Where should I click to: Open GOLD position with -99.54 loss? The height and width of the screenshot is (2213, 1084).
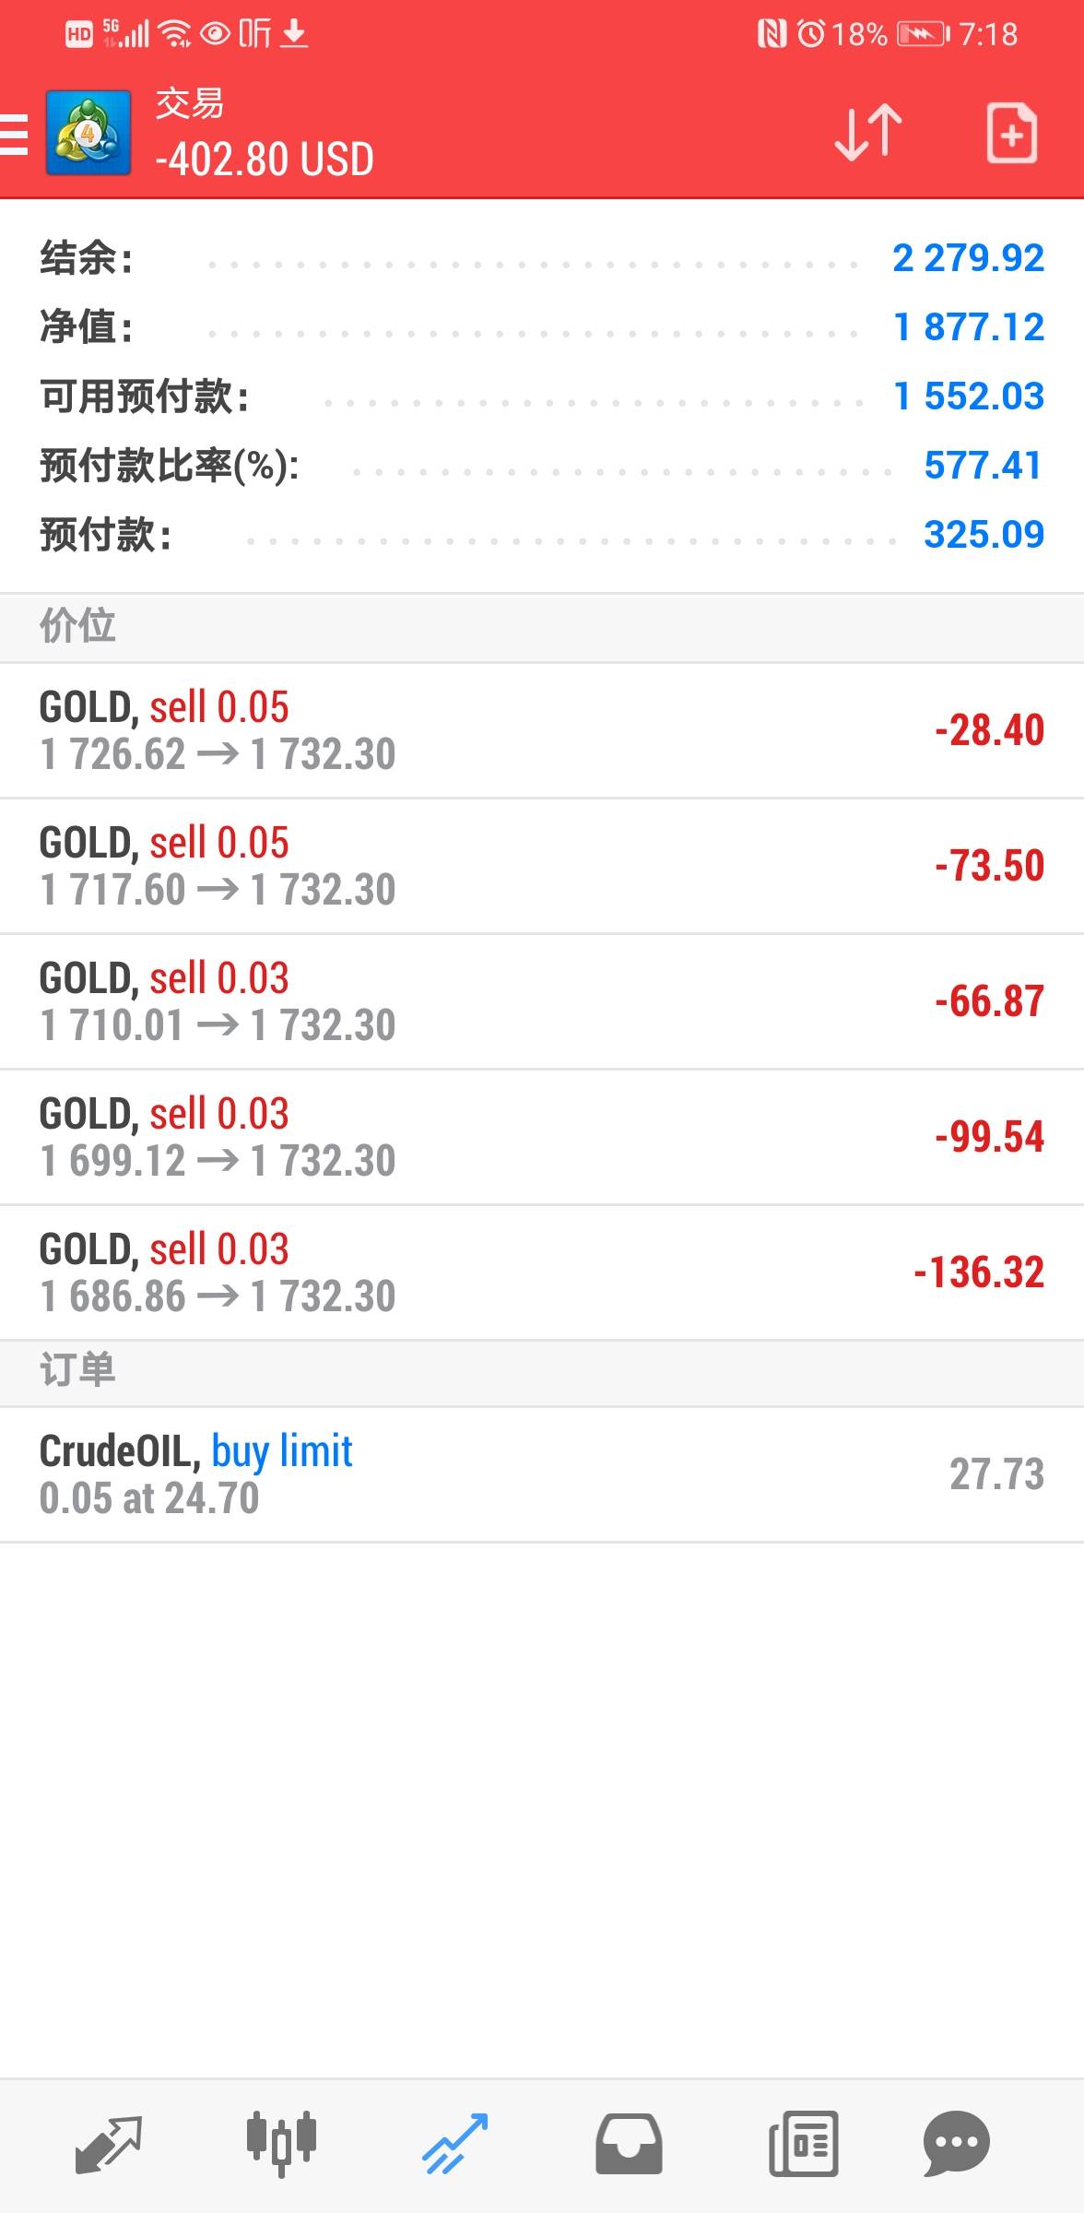(x=542, y=1137)
